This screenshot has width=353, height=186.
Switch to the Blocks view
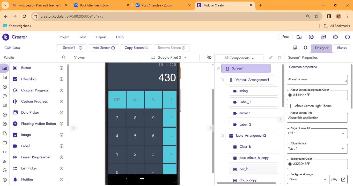342,48
